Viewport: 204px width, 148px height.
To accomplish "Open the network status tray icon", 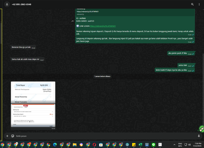I will click(x=186, y=145).
